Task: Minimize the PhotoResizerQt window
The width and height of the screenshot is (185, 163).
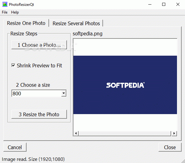Action: [x=150, y=5]
